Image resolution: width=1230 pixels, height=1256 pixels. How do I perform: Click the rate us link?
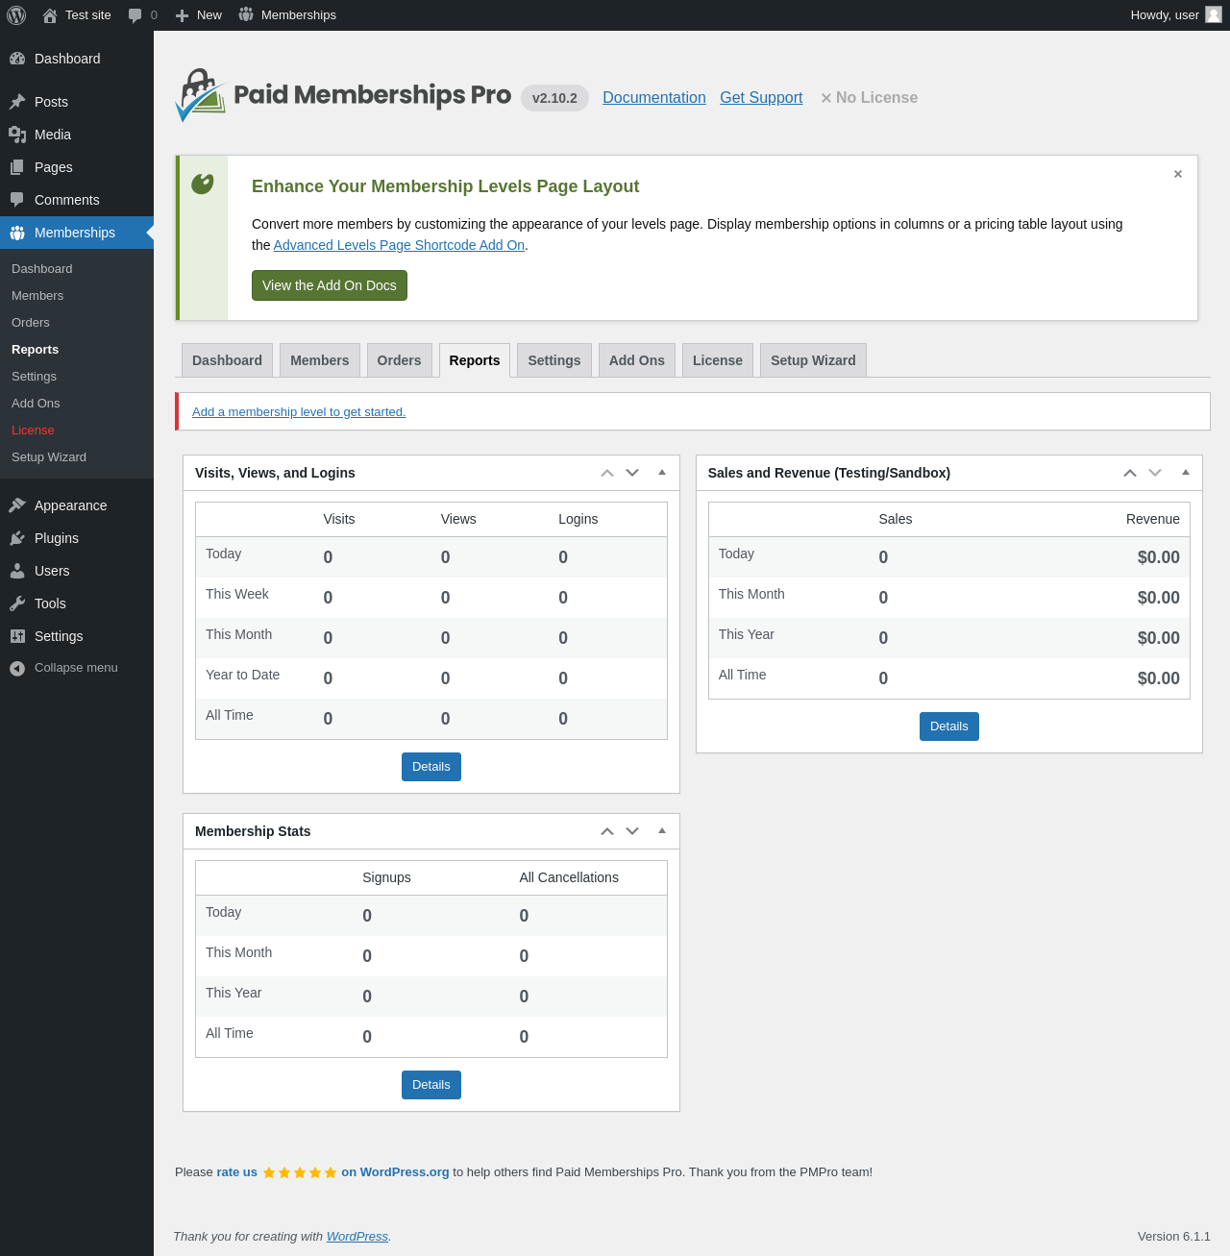click(x=236, y=1172)
